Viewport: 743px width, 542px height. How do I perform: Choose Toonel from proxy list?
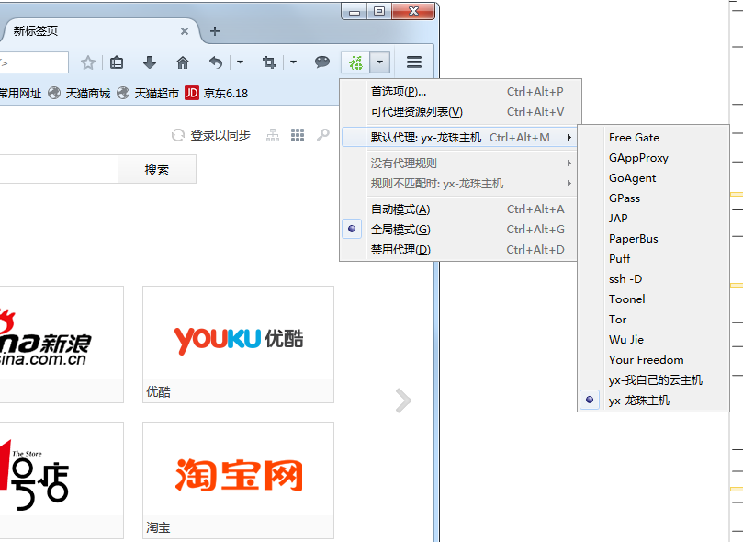[x=653, y=299]
